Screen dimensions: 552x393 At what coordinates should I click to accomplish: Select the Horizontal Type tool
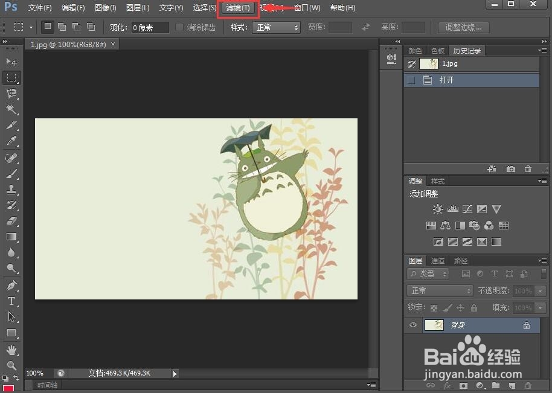tap(11, 301)
